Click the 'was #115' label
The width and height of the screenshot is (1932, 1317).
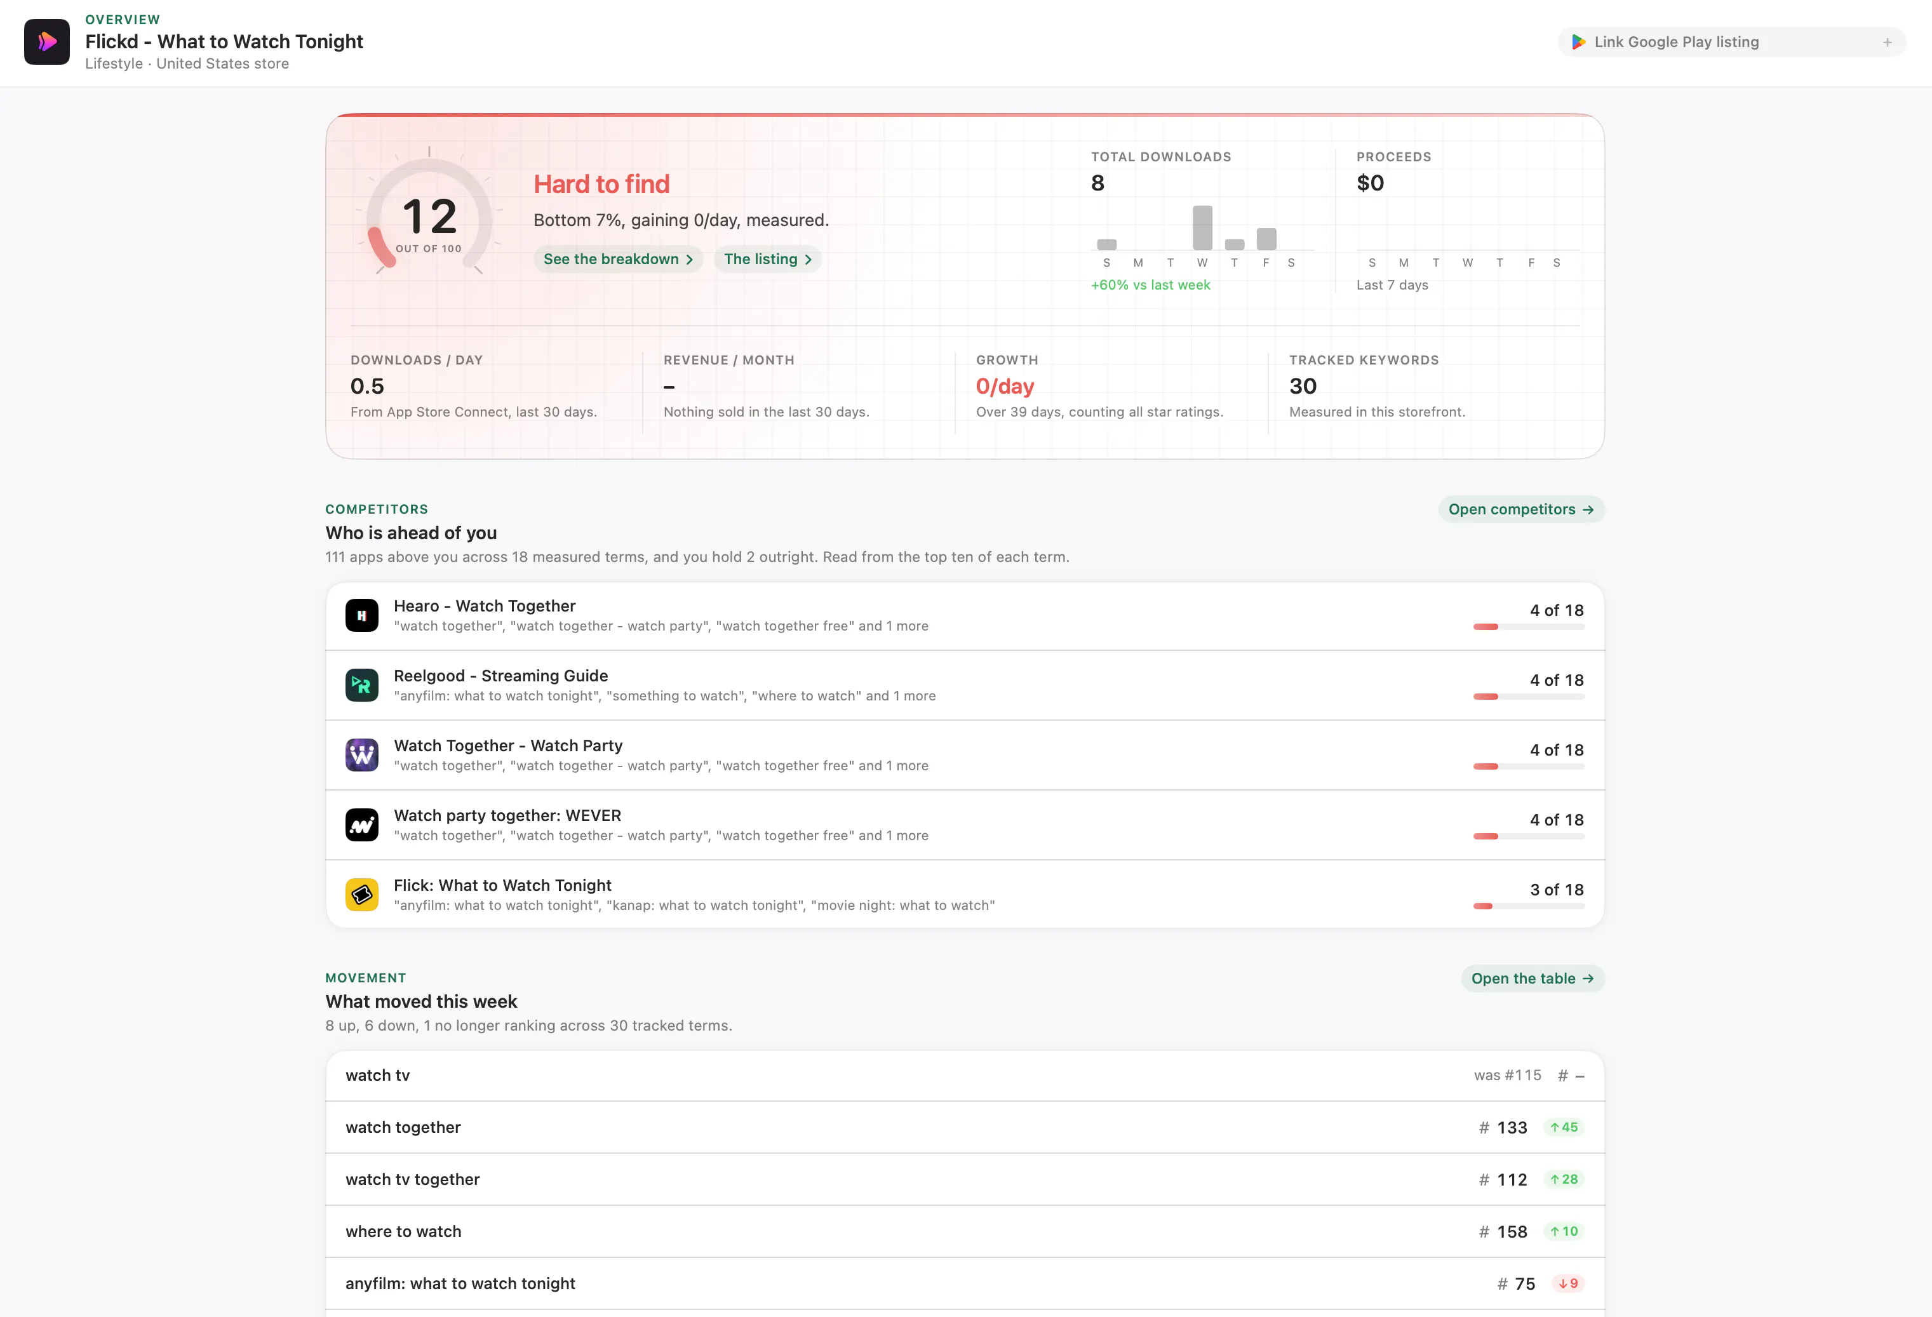coord(1507,1076)
